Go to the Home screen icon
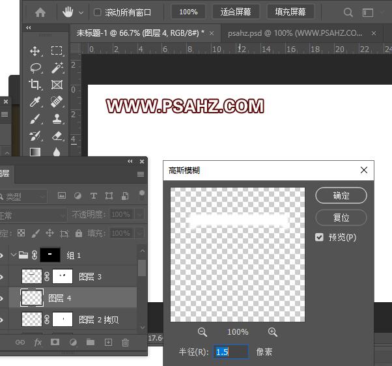This screenshot has width=392, height=366. pyautogui.click(x=40, y=12)
